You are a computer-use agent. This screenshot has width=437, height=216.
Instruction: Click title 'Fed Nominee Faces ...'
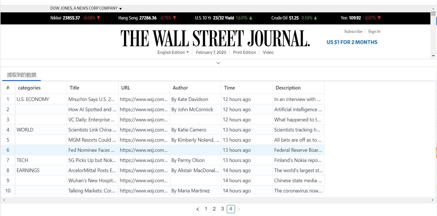(91, 150)
